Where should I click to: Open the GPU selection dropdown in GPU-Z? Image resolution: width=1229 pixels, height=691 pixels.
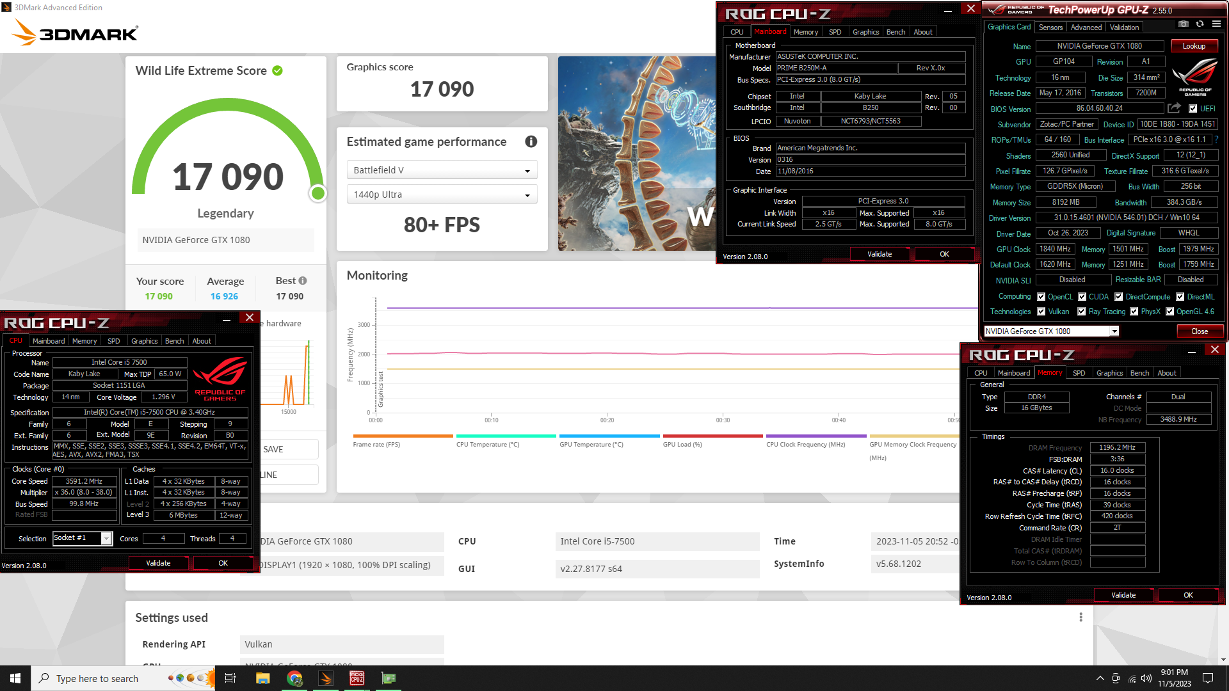[1051, 331]
